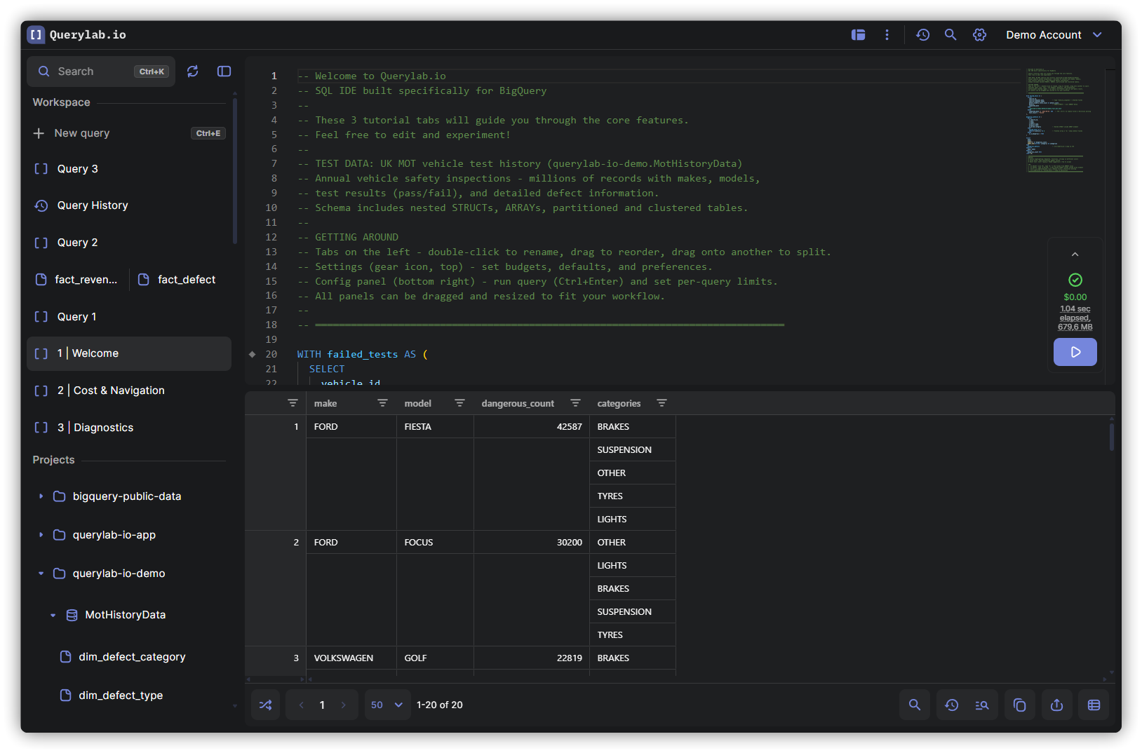This screenshot has height=753, width=1142.
Task: Change page size dropdown showing 50
Action: (x=387, y=705)
